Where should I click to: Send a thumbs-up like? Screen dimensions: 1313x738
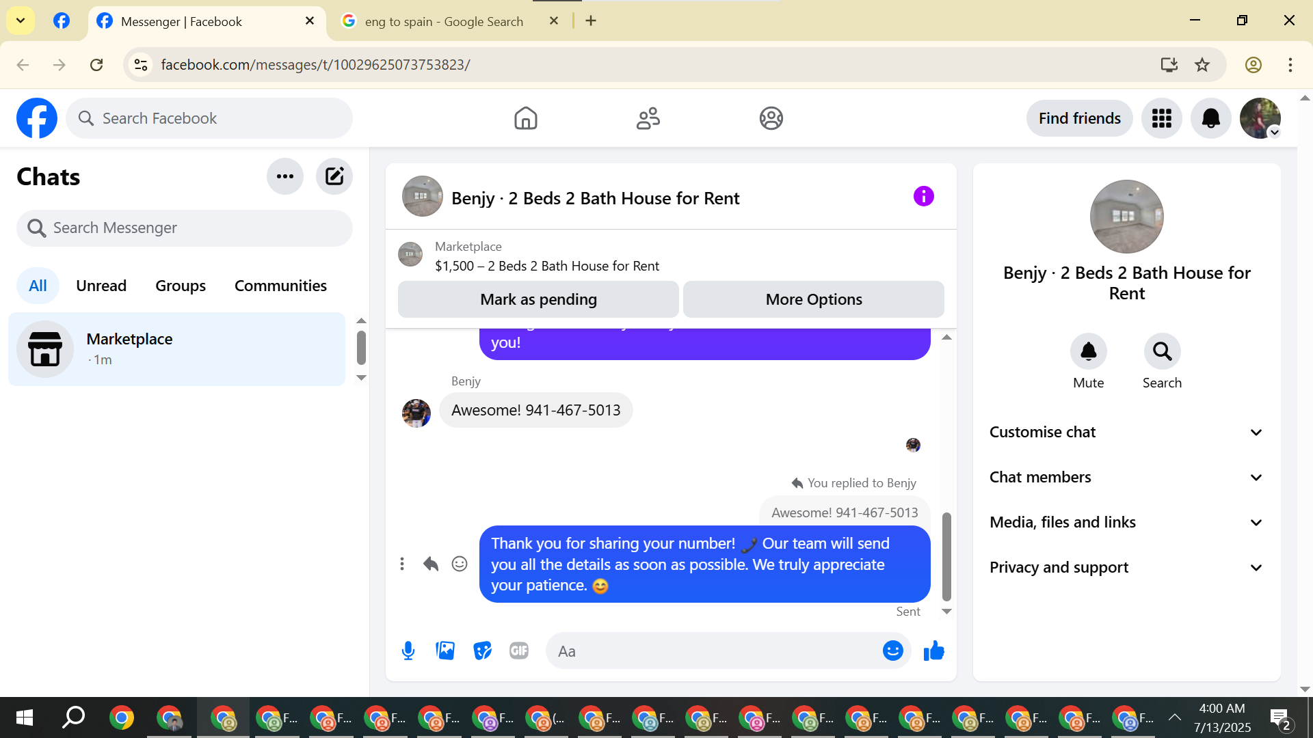click(x=933, y=651)
